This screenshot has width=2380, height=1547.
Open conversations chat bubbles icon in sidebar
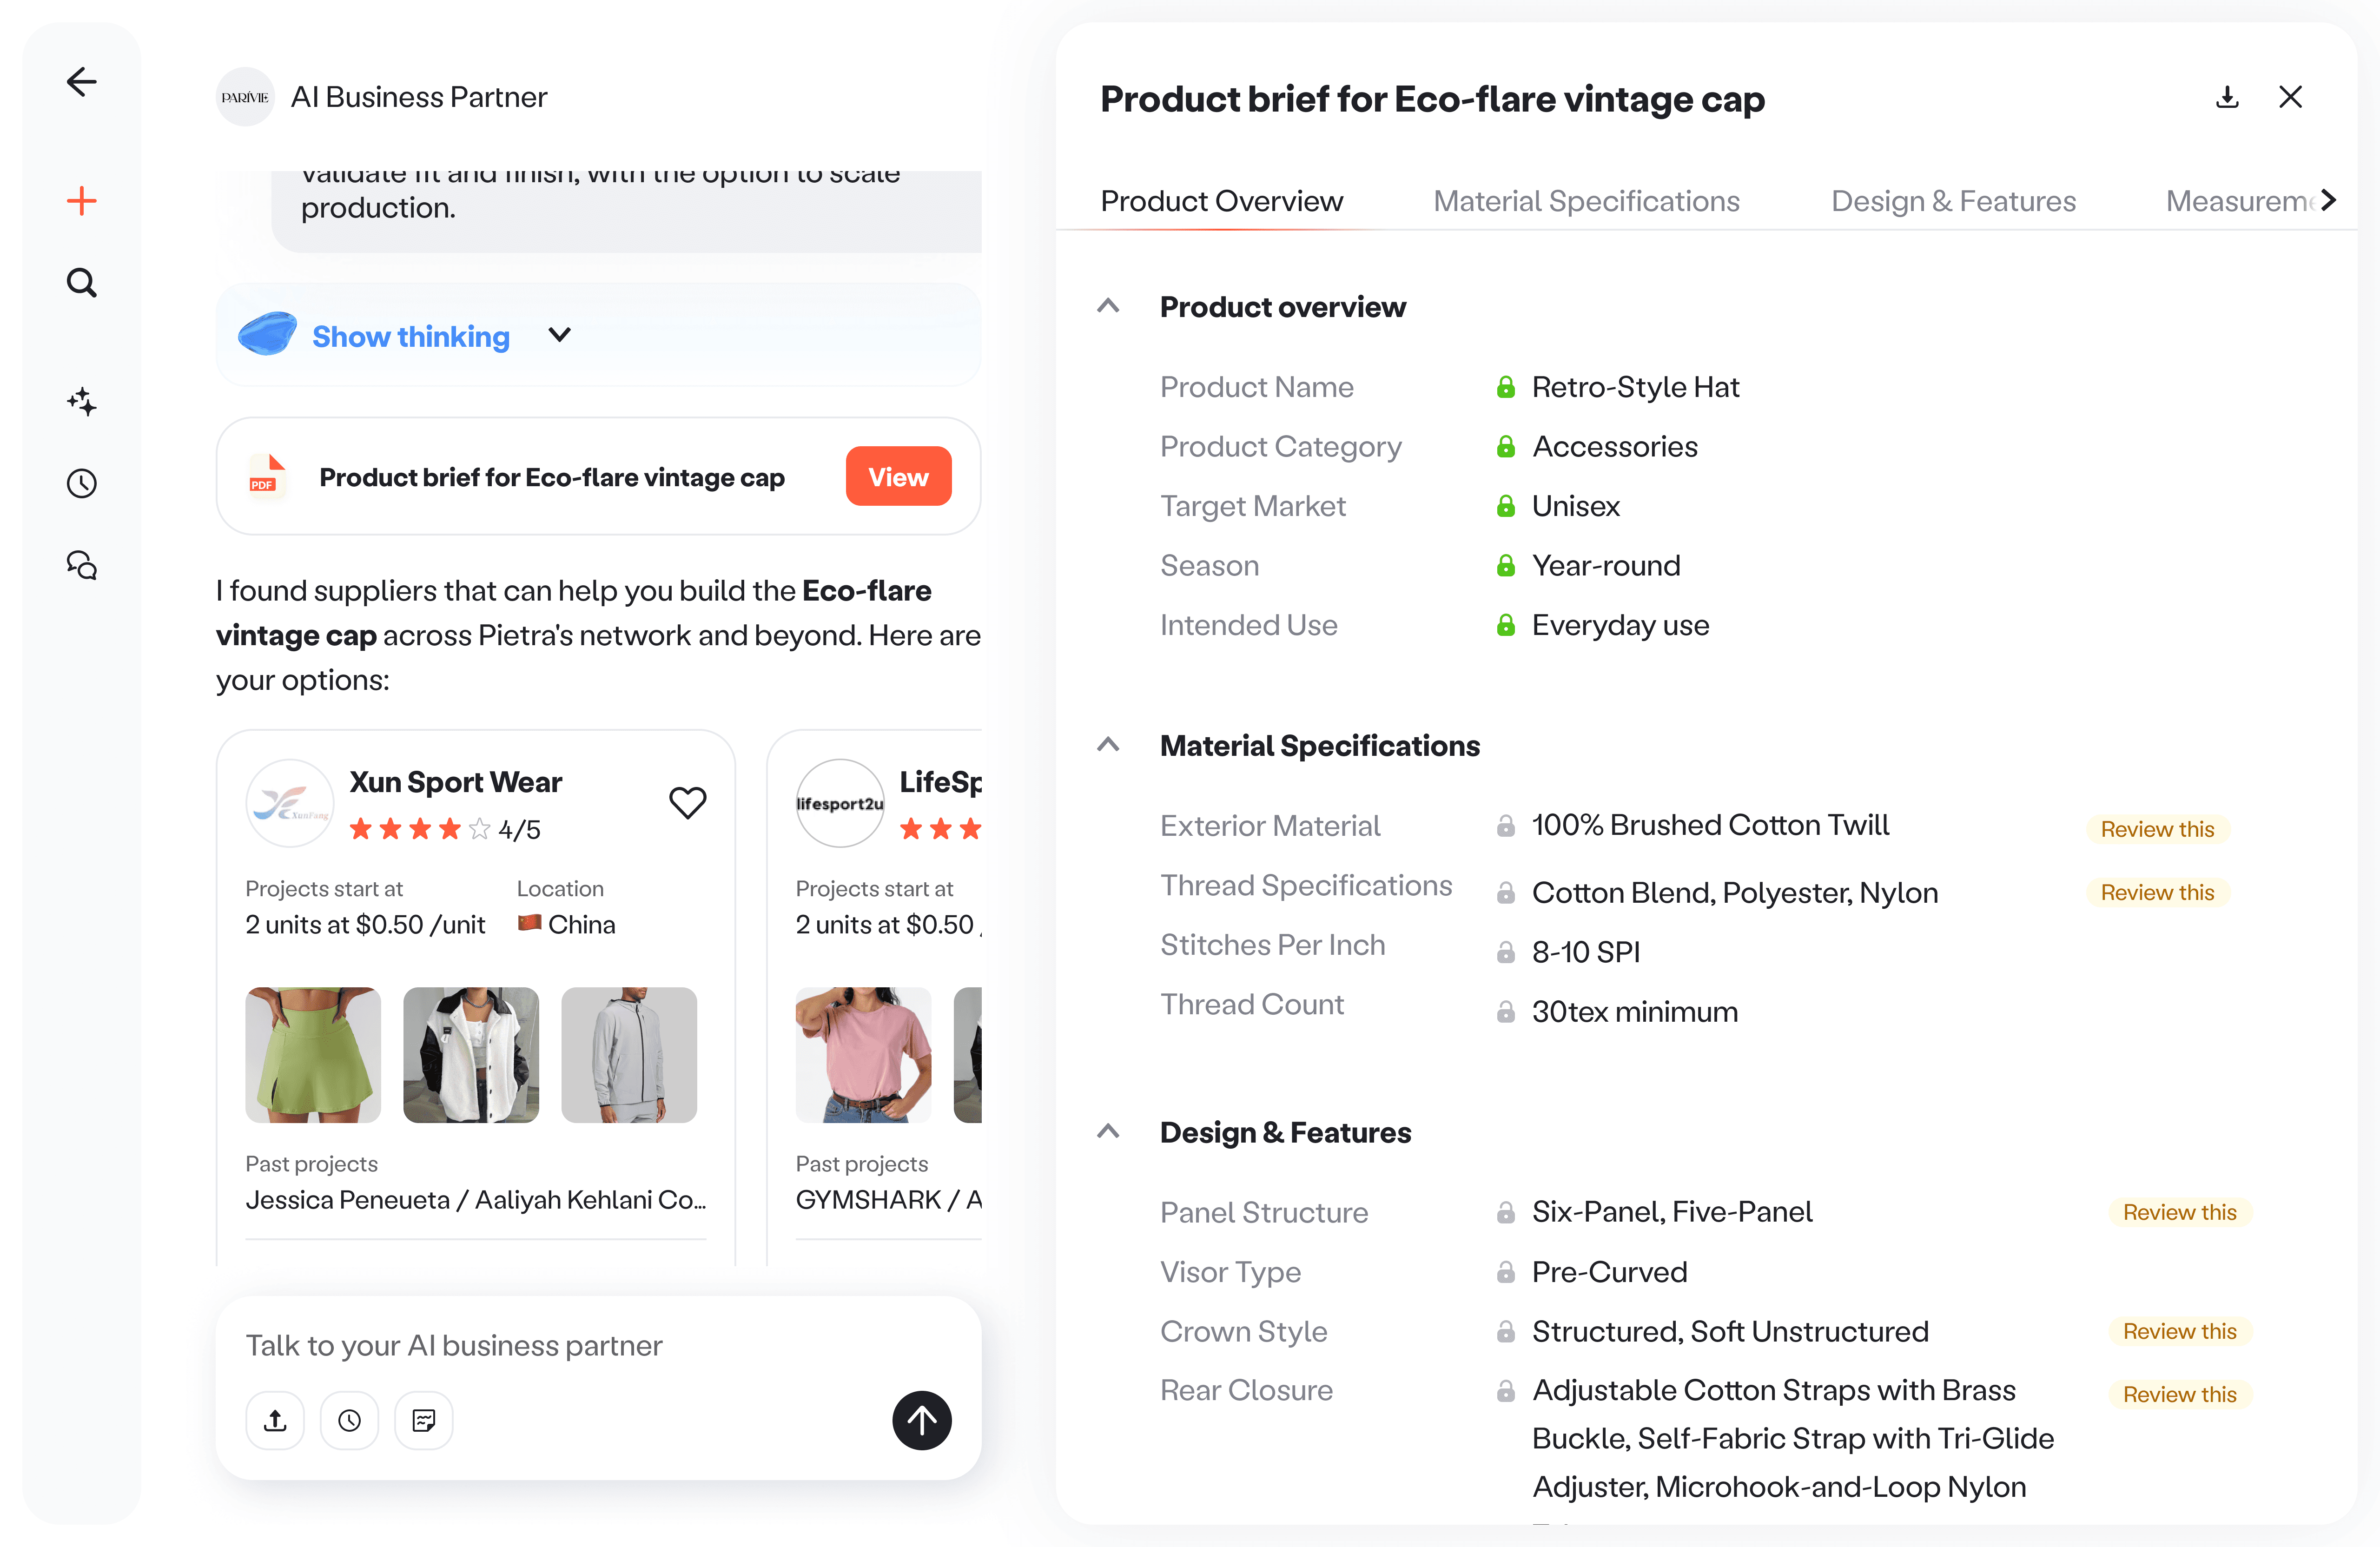click(82, 565)
